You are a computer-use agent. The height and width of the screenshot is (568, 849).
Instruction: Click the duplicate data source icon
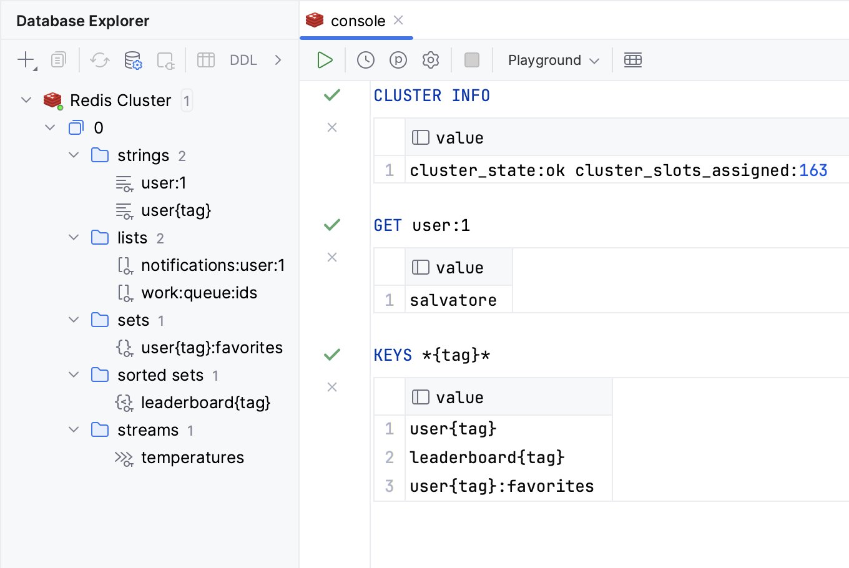[x=57, y=60]
